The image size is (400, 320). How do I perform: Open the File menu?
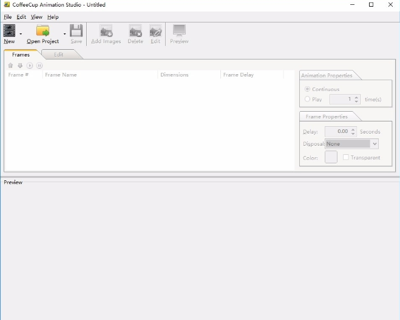(7, 17)
